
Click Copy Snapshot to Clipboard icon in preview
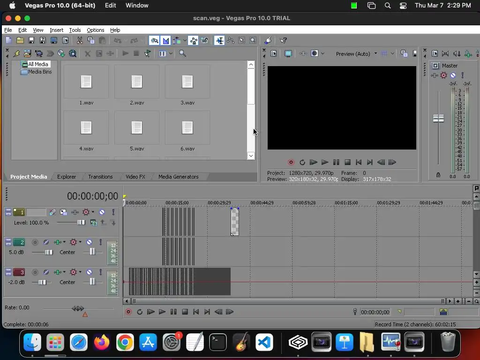[404, 54]
